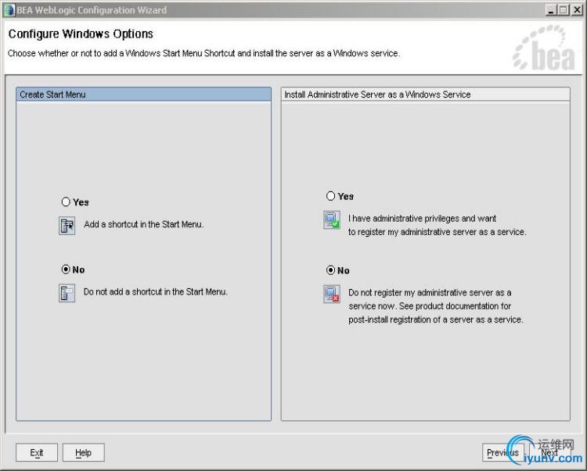Click the BEA WebLogic title bar icon

coord(9,10)
